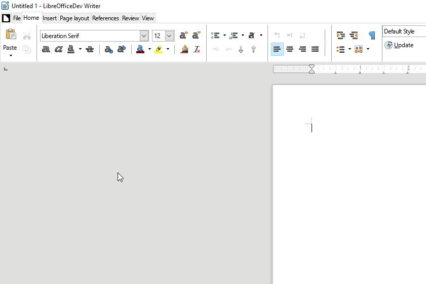
Task: Click the Promote right arrow icon
Action: coord(216,49)
